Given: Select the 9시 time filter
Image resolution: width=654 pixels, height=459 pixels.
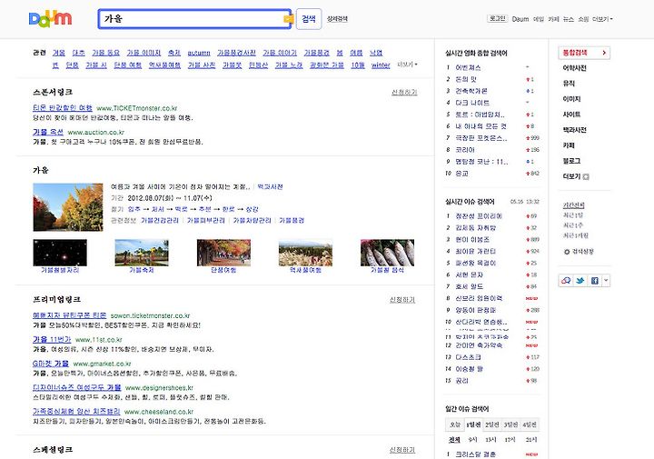Looking at the screenshot, I should coord(472,440).
